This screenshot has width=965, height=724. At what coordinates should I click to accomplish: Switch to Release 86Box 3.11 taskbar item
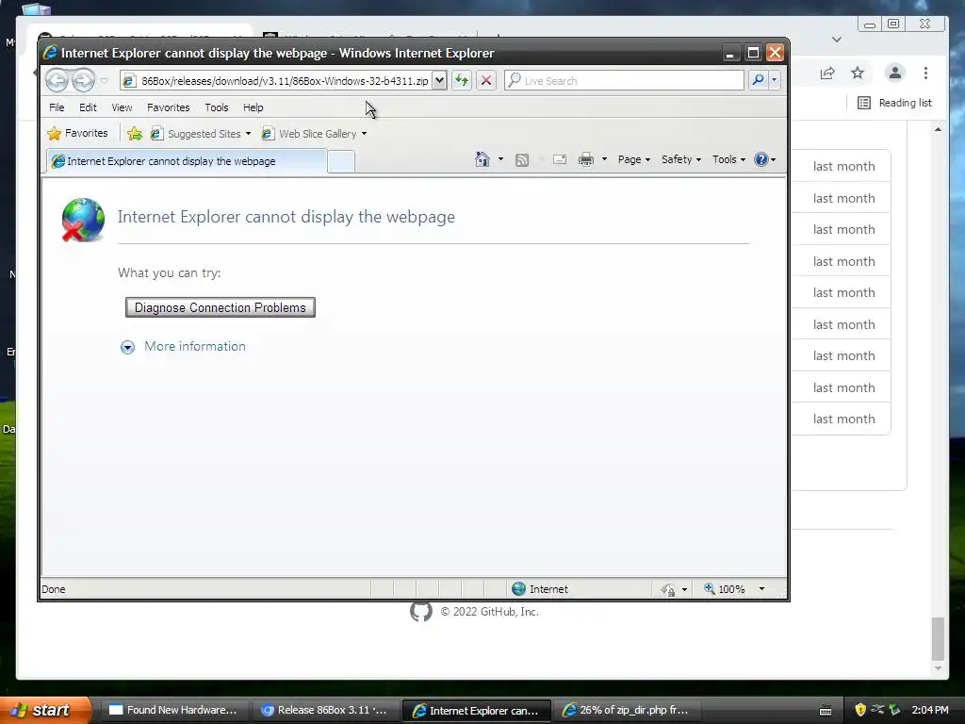coord(324,710)
